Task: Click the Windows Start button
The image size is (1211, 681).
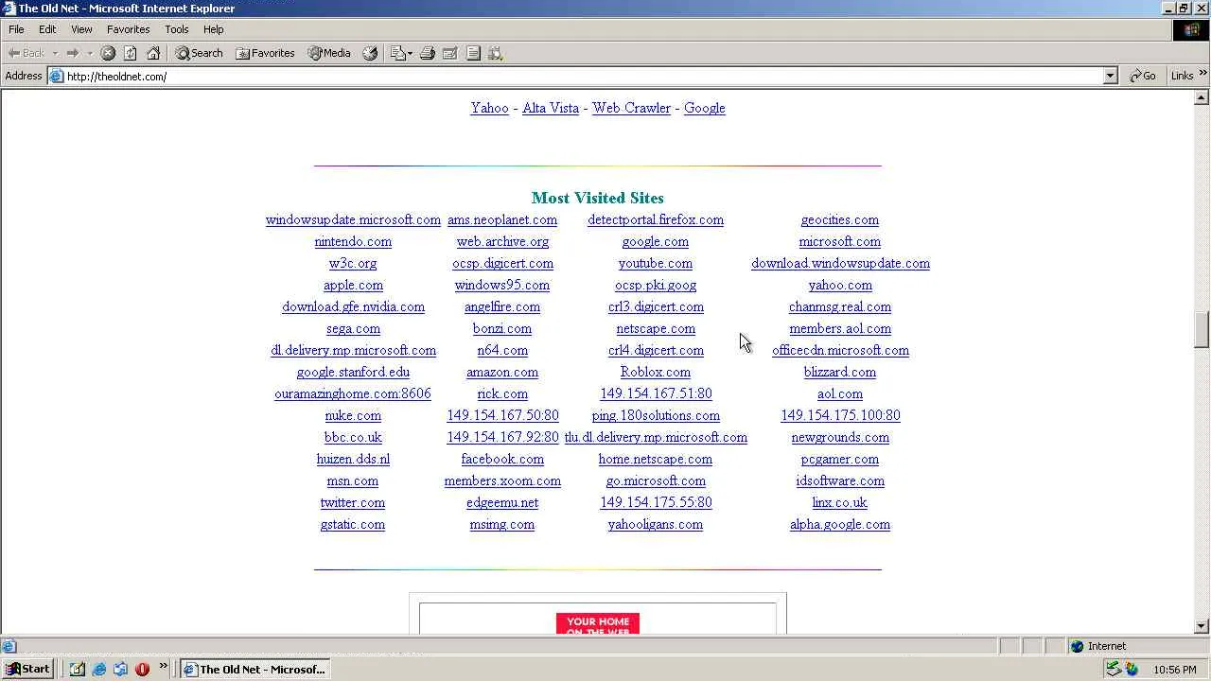Action: (x=28, y=669)
